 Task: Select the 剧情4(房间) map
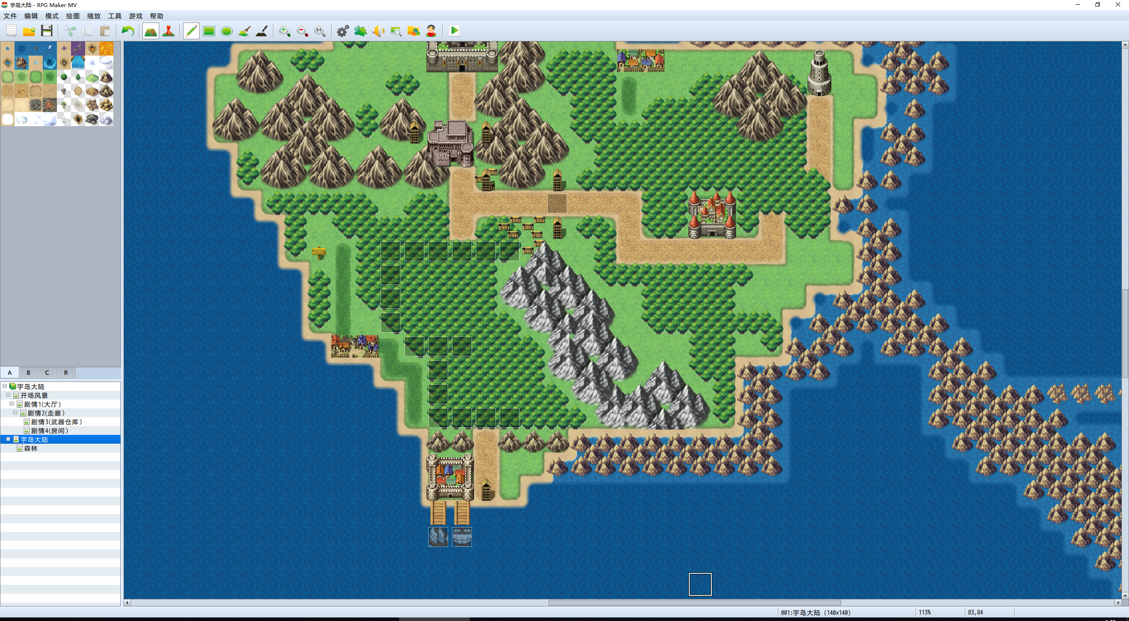(49, 430)
